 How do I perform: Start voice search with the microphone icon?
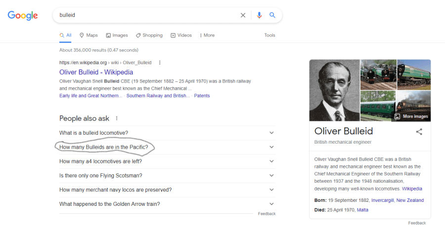coord(259,15)
